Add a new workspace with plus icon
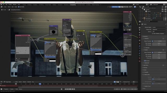This screenshot has height=93, width=167. [x=101, y=5]
